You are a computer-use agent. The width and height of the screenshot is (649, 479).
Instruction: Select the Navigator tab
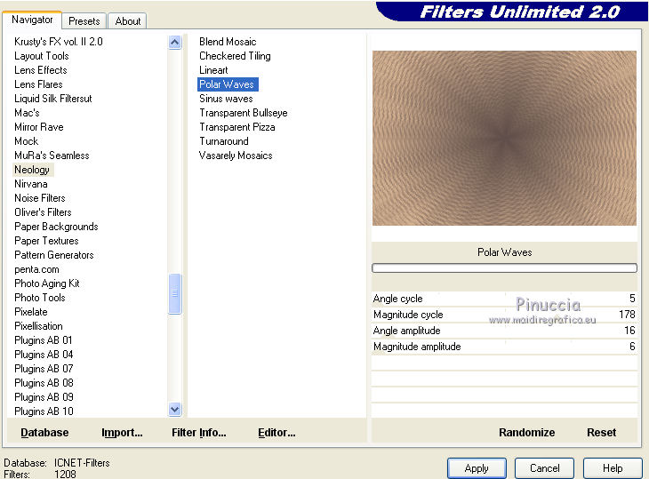coord(32,20)
